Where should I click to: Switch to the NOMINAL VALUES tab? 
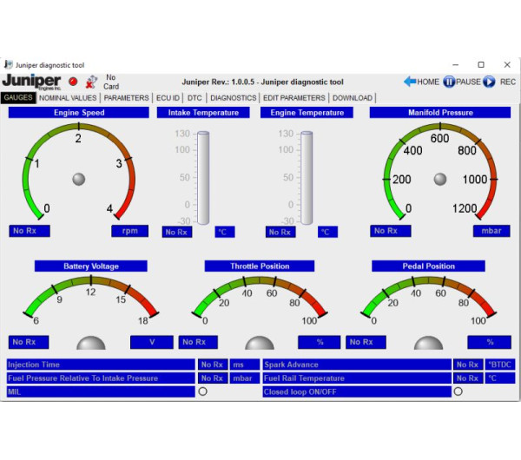(x=69, y=98)
